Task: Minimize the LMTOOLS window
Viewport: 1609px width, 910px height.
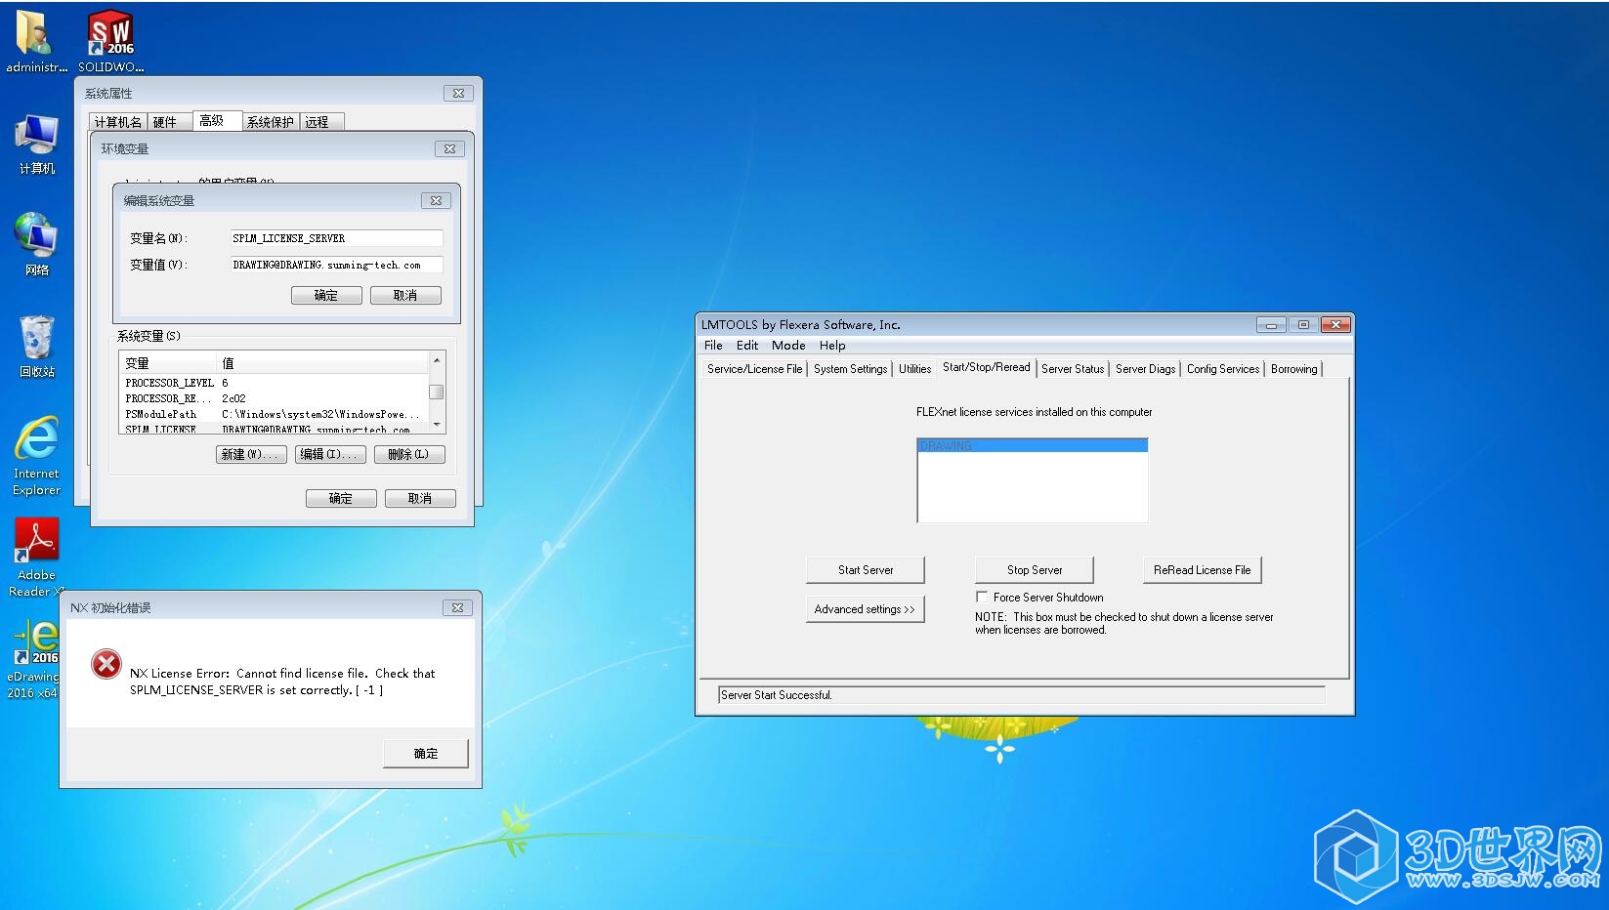Action: point(1271,325)
